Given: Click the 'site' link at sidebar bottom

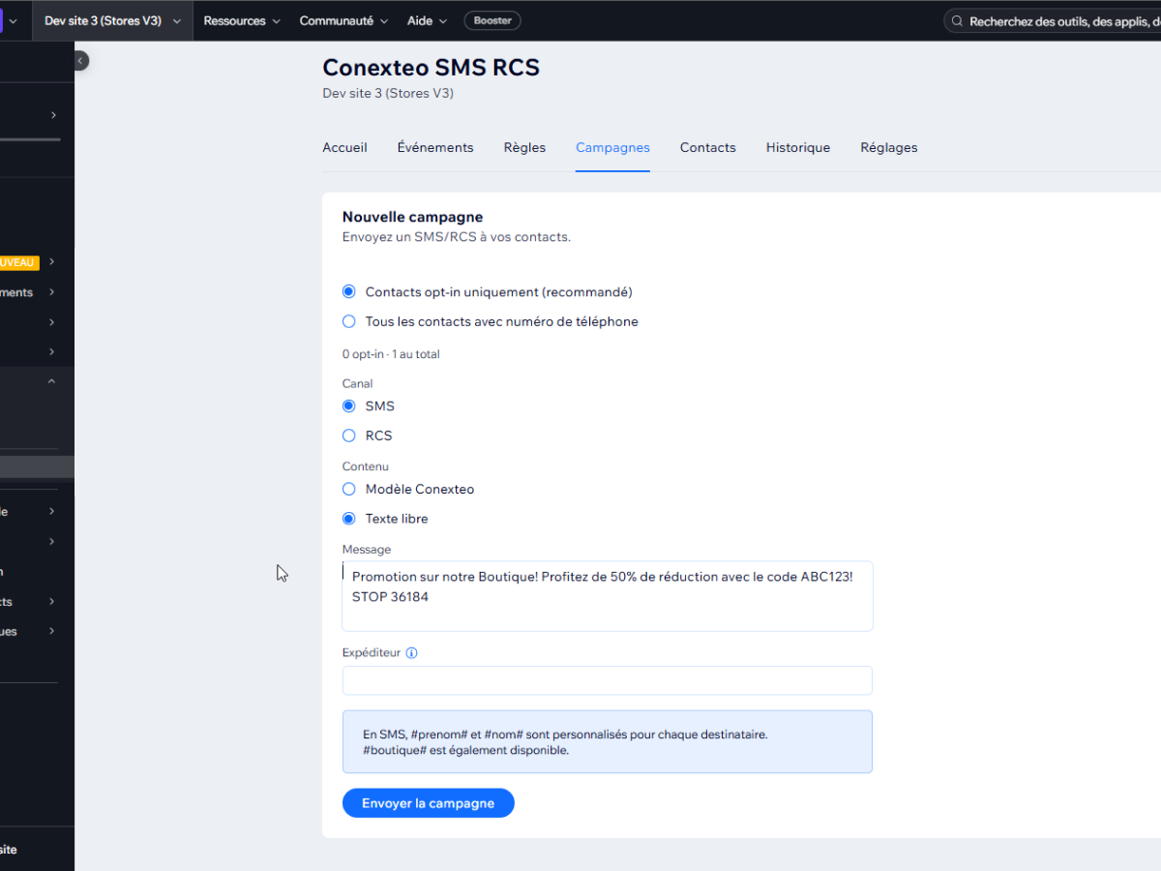Looking at the screenshot, I should pyautogui.click(x=8, y=850).
